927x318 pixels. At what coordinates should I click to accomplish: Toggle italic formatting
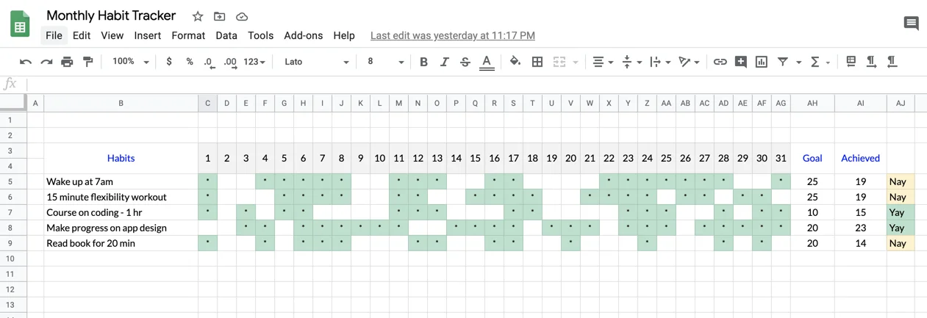coord(444,62)
